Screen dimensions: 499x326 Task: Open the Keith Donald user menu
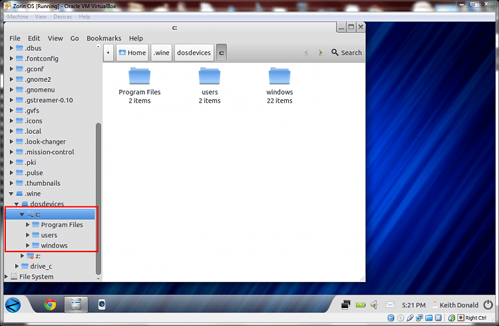click(455, 305)
